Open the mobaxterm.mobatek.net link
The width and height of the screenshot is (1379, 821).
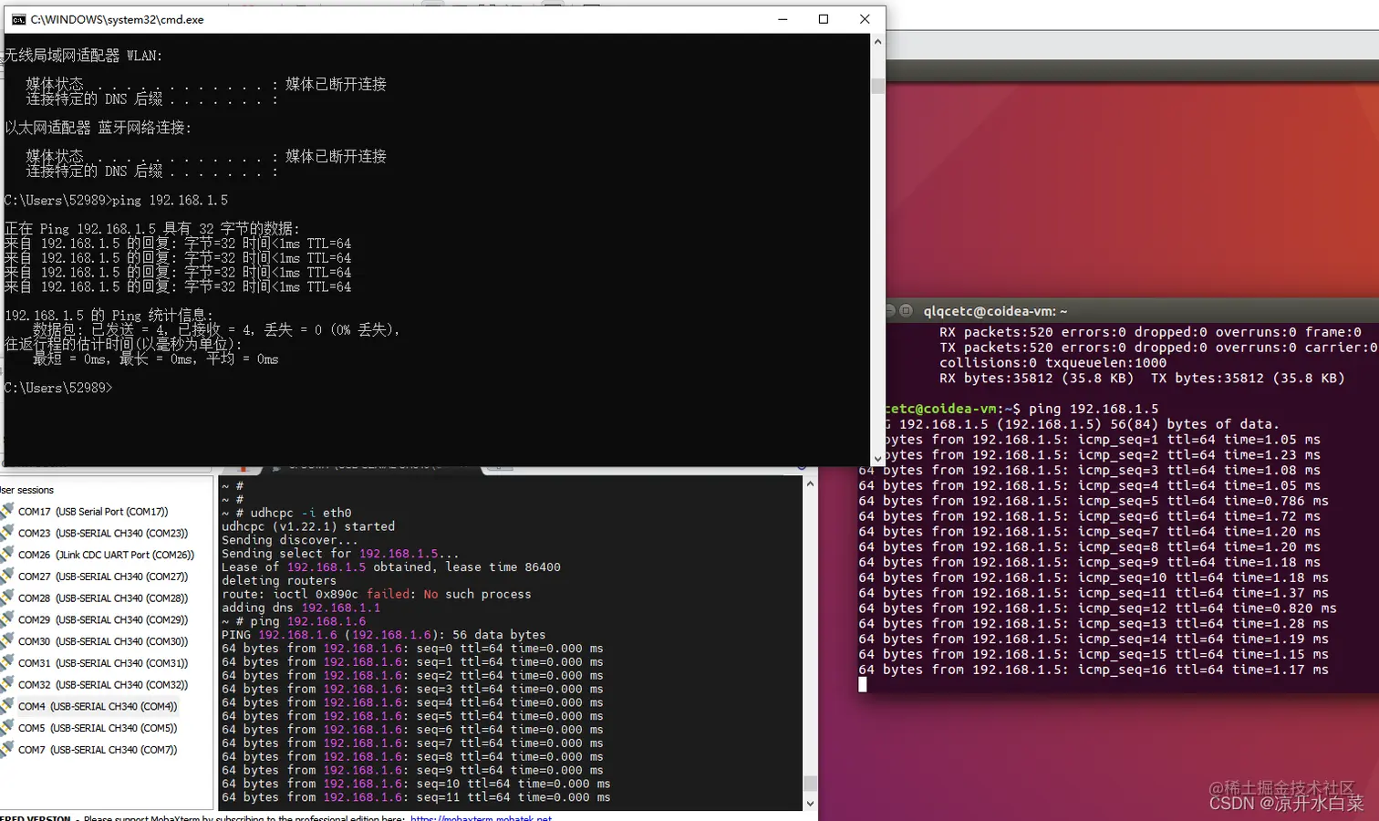point(481,817)
